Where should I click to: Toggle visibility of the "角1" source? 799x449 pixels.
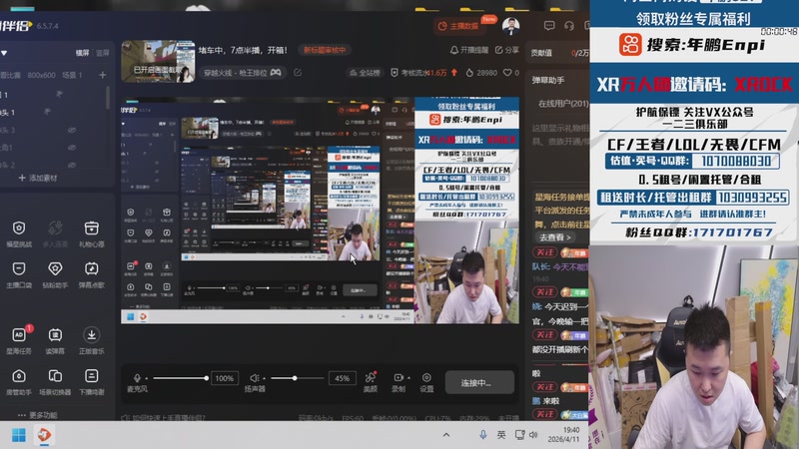72,148
